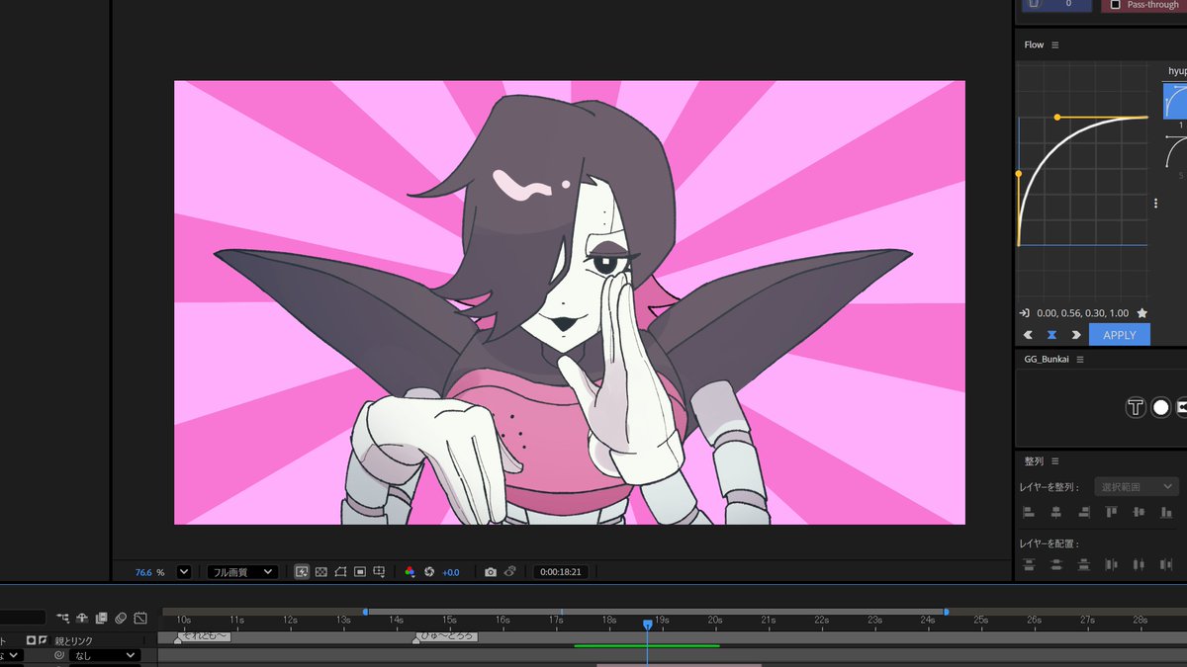Click the left yellow bezier handle
The height and width of the screenshot is (667, 1187).
pos(1019,174)
